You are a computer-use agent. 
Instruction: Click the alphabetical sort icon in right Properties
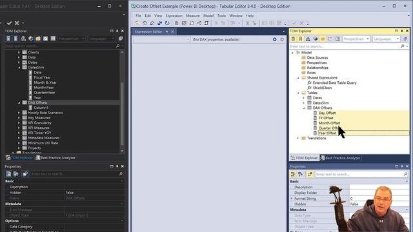click(x=301, y=174)
